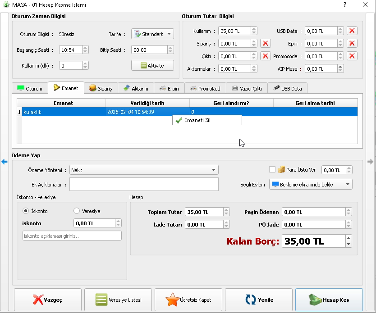Click the Ücretsiz Kapat button
The height and width of the screenshot is (313, 376).
tap(188, 300)
